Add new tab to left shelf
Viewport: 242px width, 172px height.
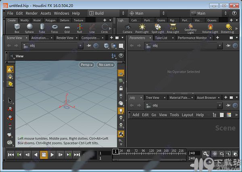click(x=105, y=20)
